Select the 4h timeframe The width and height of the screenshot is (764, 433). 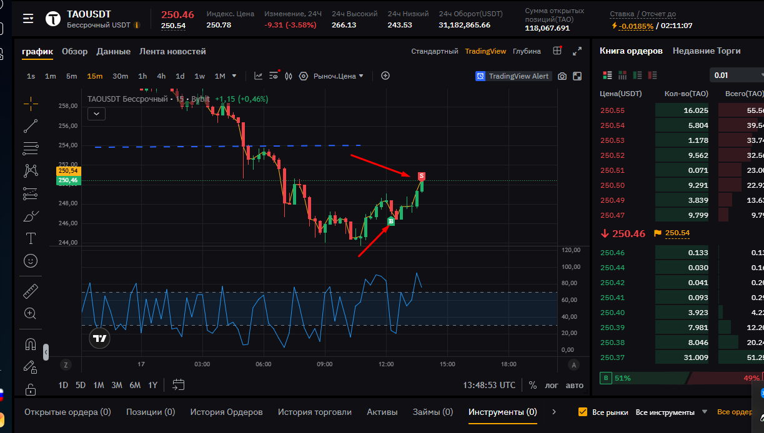pyautogui.click(x=161, y=76)
